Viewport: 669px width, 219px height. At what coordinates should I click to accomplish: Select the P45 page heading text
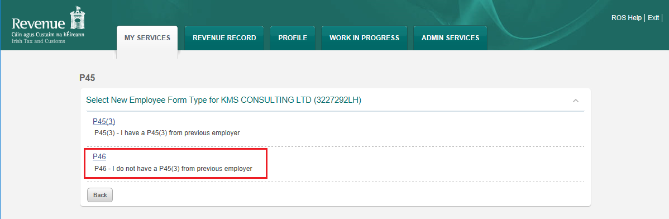pyautogui.click(x=87, y=78)
